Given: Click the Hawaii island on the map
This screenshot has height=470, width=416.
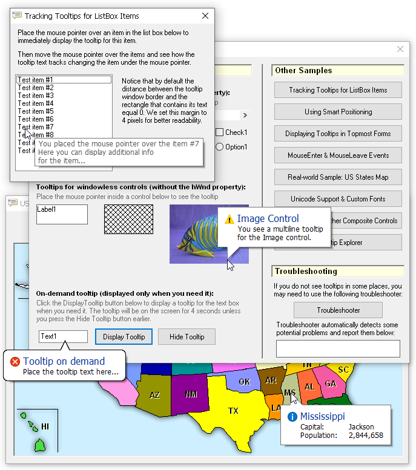Looking at the screenshot, I should coord(40,446).
